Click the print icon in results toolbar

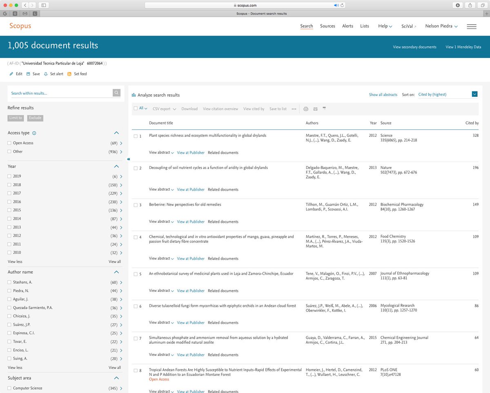(x=306, y=109)
